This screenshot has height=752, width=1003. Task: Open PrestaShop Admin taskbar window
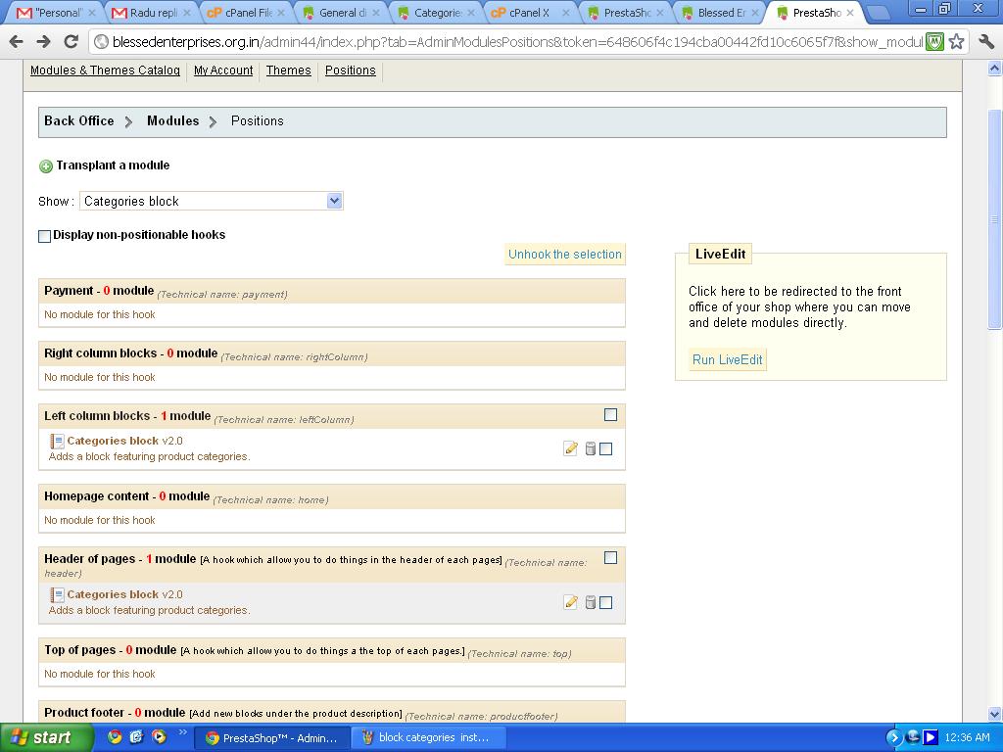(271, 738)
